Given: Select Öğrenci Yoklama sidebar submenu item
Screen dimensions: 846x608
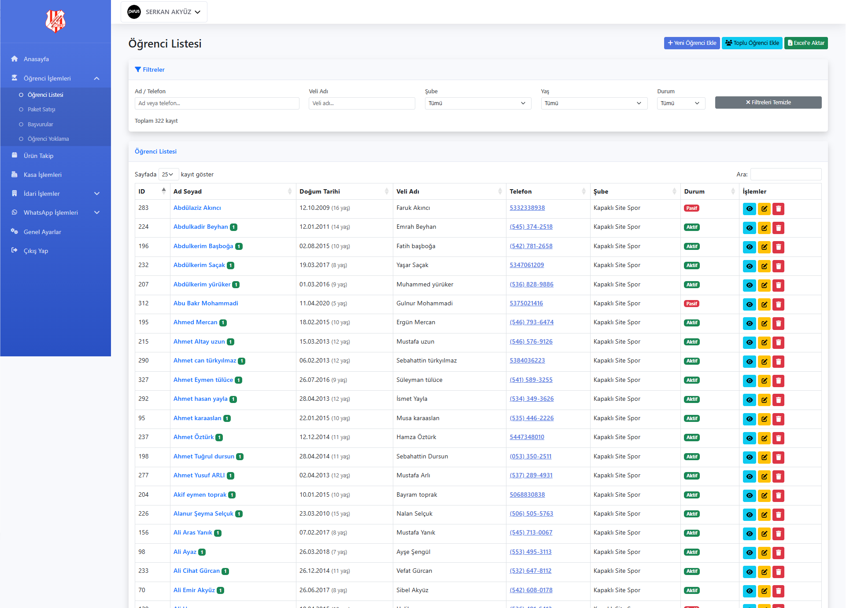Looking at the screenshot, I should pos(48,139).
